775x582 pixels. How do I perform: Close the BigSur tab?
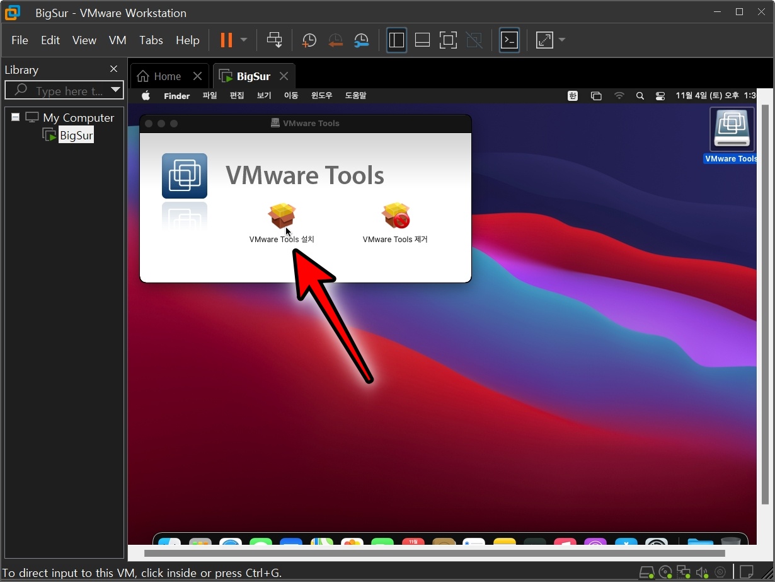284,76
